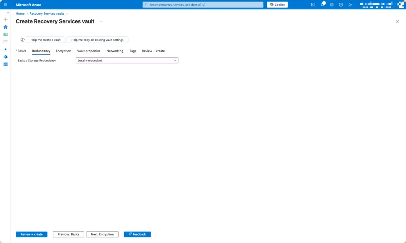Switch to the Encryption tab
Screen dimensions: 406x243
(x=63, y=51)
